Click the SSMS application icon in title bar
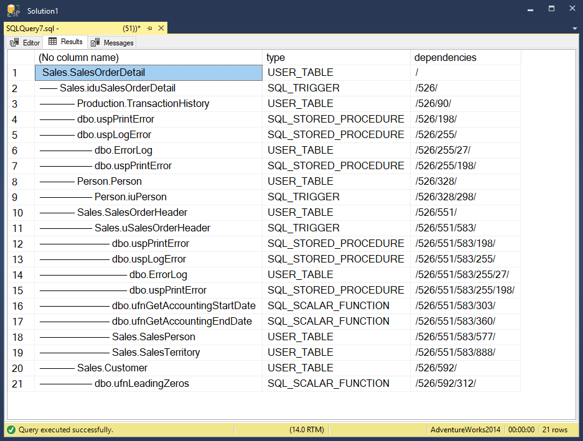The width and height of the screenshot is (583, 441). pyautogui.click(x=13, y=11)
